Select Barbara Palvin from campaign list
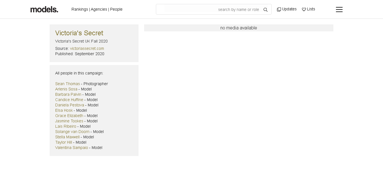The width and height of the screenshot is (383, 175). [x=68, y=94]
